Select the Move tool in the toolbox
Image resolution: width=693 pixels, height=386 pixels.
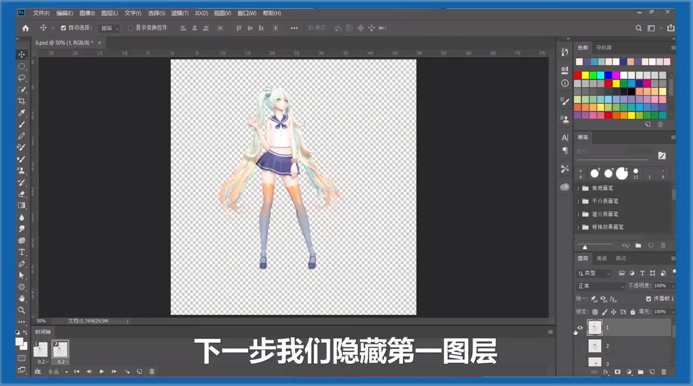pyautogui.click(x=22, y=55)
